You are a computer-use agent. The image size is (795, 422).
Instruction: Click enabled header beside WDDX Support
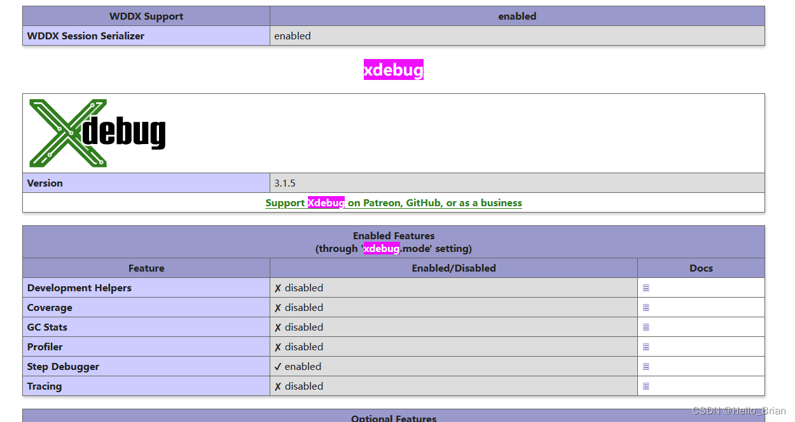[517, 16]
